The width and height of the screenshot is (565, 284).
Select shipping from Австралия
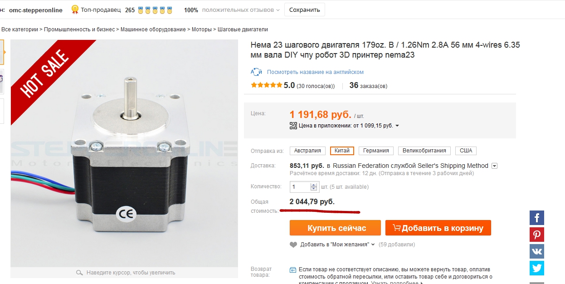(x=307, y=151)
